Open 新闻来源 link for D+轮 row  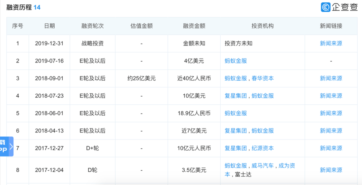pyautogui.click(x=331, y=148)
